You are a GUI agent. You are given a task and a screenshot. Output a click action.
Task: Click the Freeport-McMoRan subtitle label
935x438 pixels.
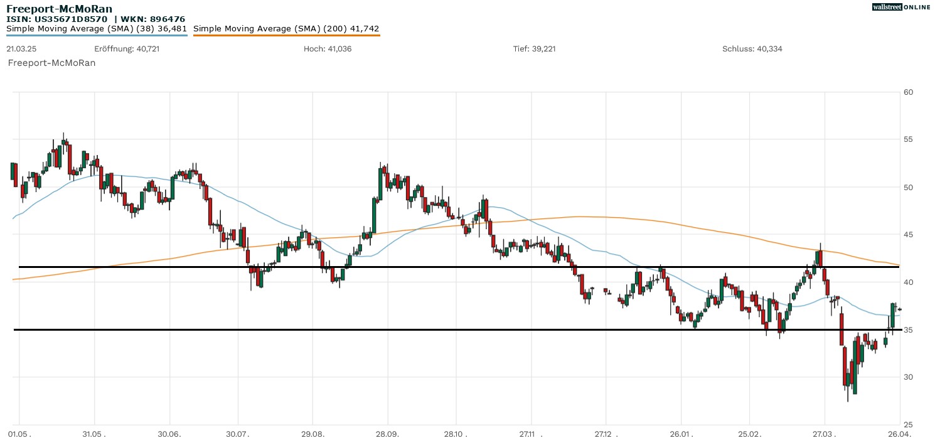(x=51, y=63)
